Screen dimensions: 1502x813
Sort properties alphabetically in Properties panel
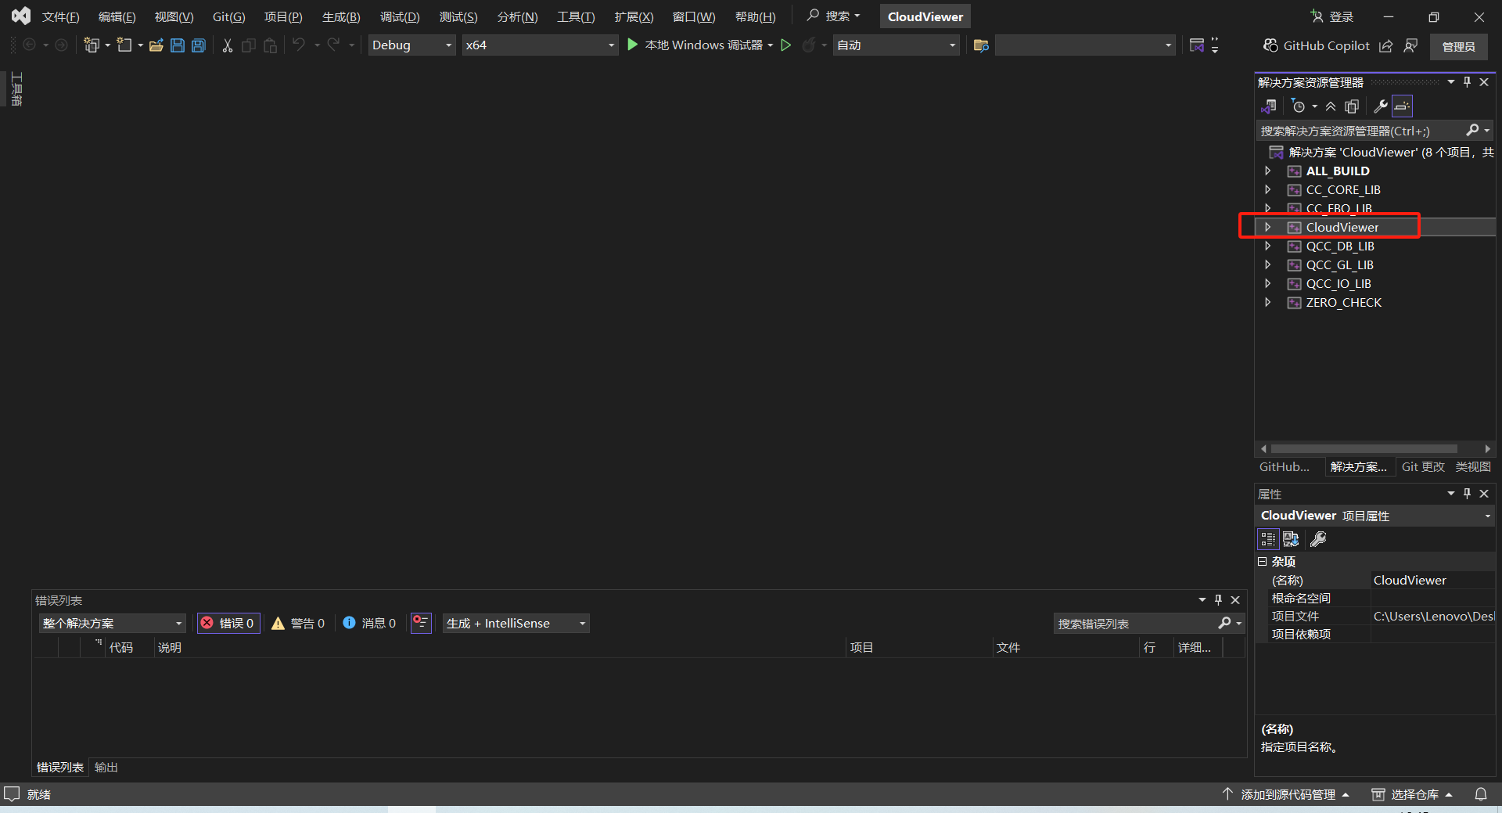(x=1291, y=538)
